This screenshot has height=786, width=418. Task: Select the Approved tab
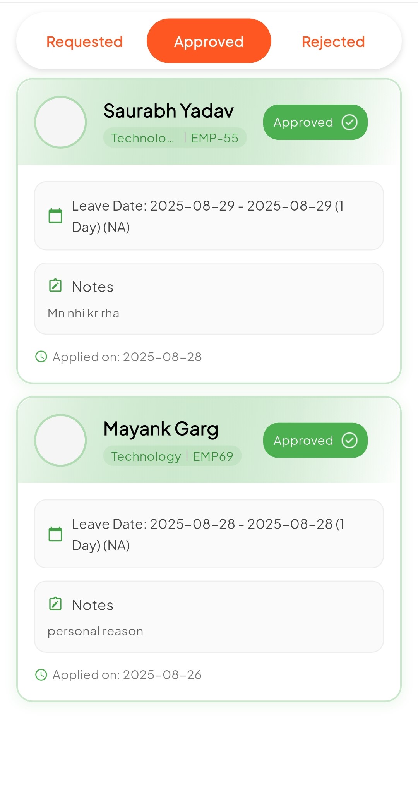209,41
